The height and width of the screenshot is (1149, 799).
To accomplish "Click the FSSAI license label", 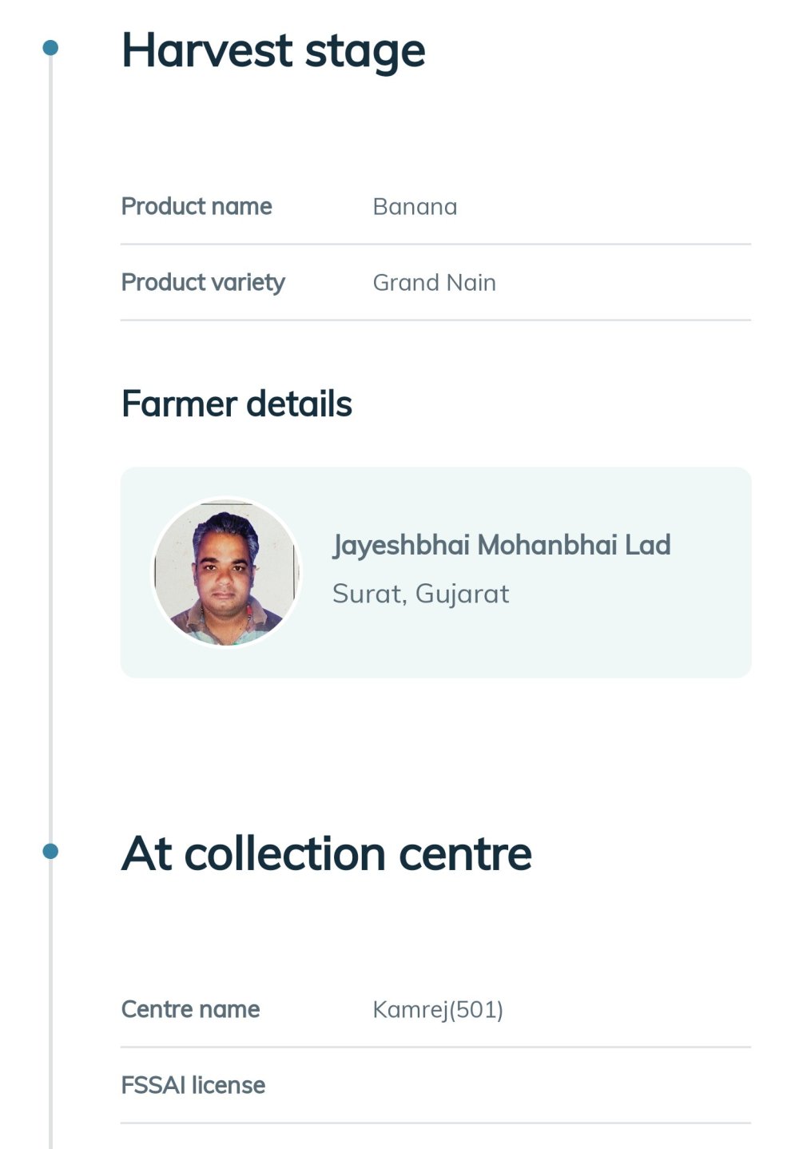I will point(193,1085).
